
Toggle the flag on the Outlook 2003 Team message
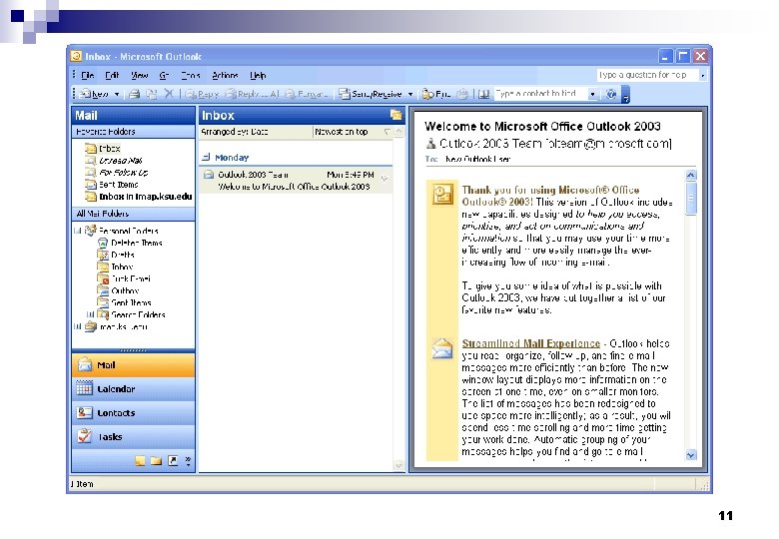pyautogui.click(x=385, y=179)
